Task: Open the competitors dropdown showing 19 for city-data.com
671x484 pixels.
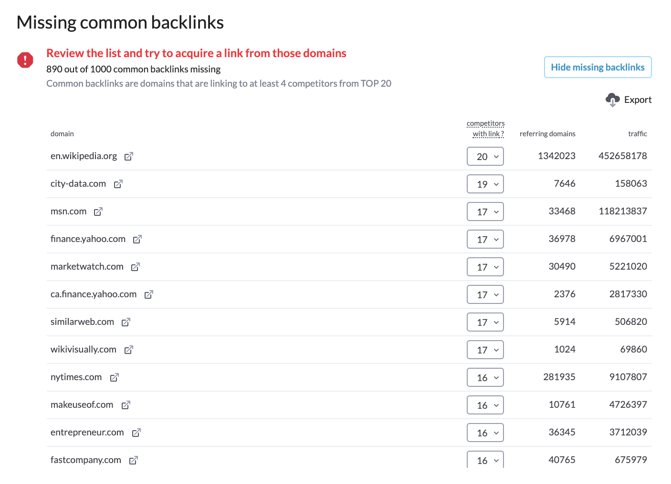Action: pos(485,184)
